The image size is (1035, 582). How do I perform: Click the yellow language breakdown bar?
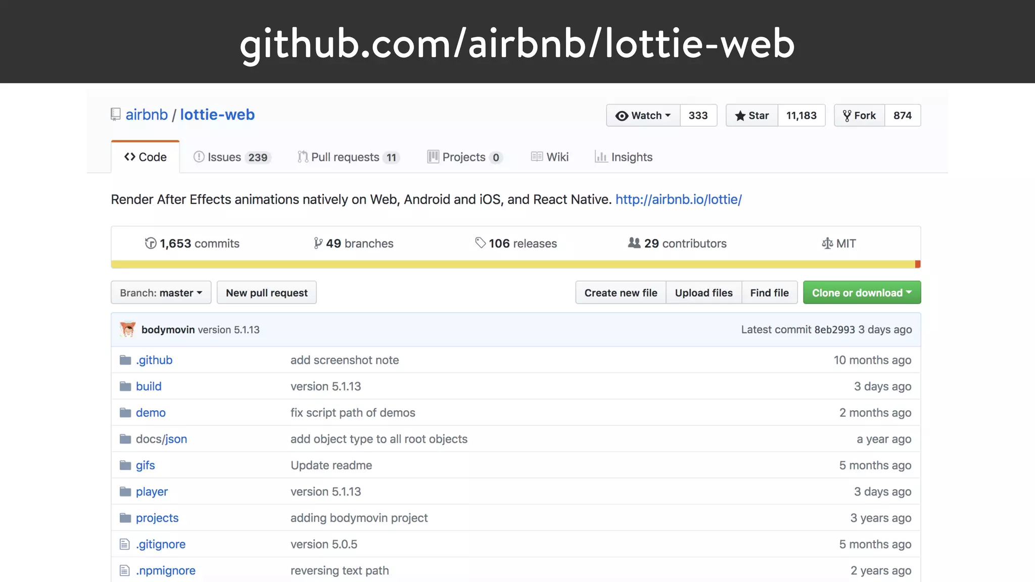pos(513,264)
